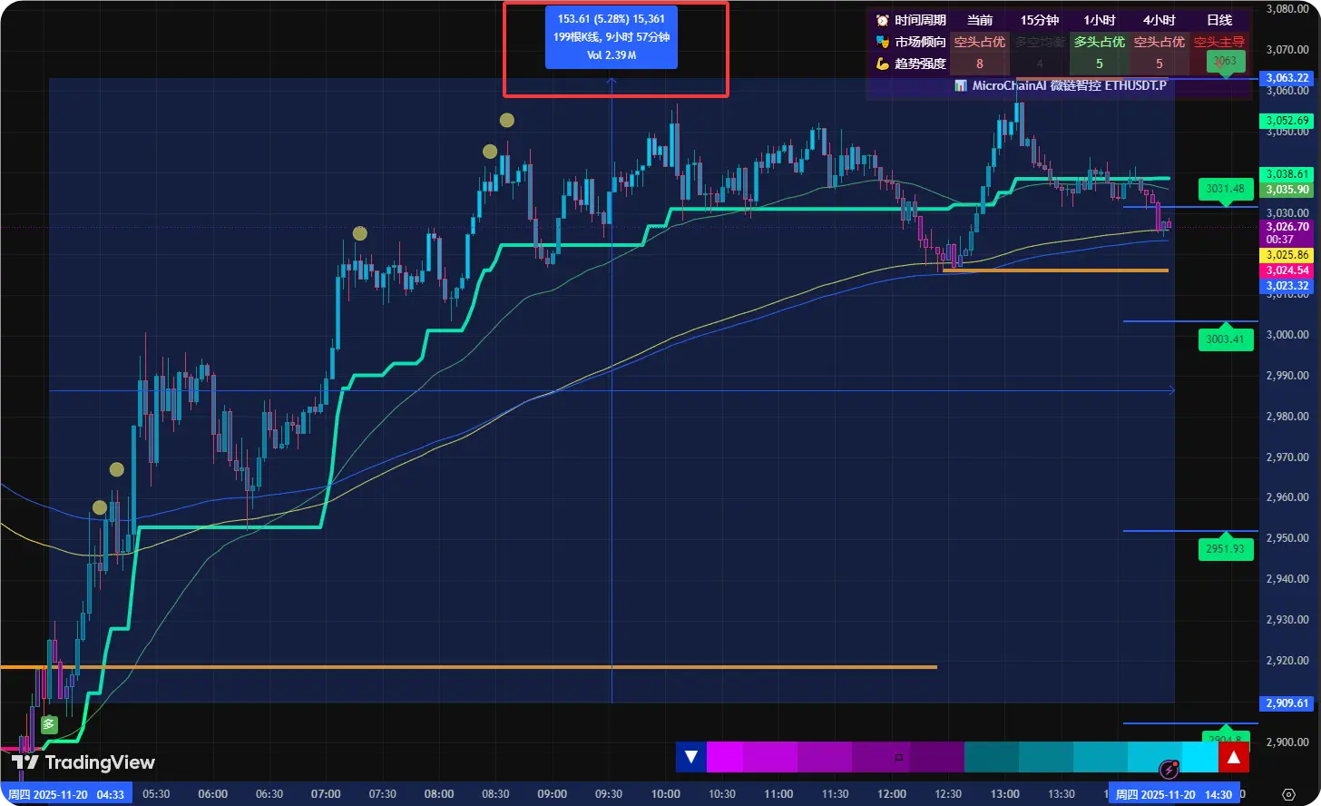Click the flexed arm icon beside 趋势强度
The image size is (1321, 806).
point(882,64)
